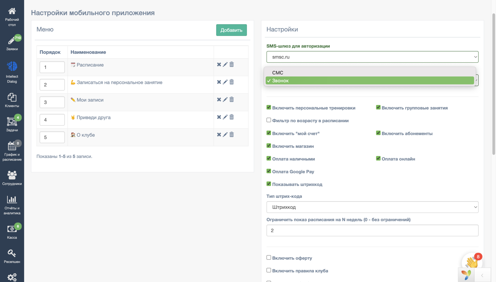Screen dimensions: 496x282
Task: Delete the Расписание menu item
Action: 232,64
